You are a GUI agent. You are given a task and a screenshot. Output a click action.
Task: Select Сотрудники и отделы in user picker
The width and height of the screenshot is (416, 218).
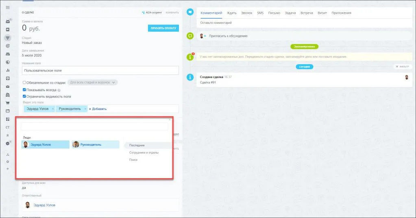click(144, 153)
